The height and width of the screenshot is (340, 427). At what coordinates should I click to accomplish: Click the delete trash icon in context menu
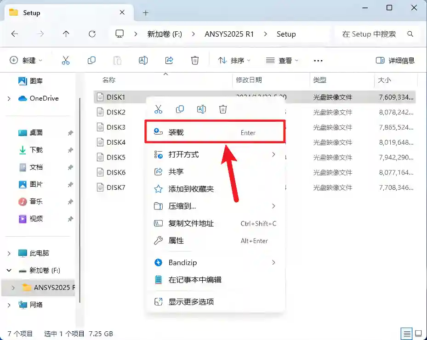coord(223,109)
